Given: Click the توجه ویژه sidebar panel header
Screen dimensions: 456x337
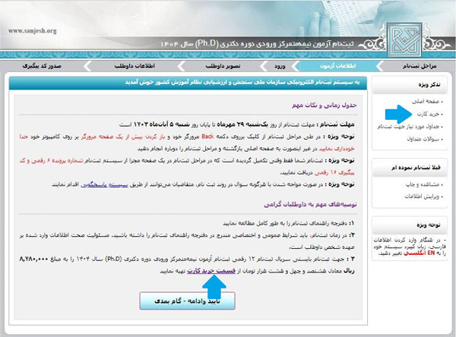Looking at the screenshot, I should point(410,225).
